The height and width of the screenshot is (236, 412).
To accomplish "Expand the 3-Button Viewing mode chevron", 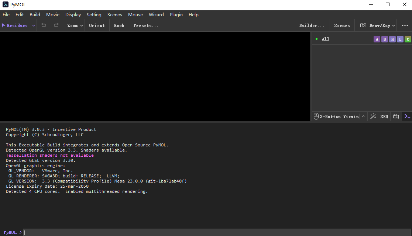I will click(363, 117).
